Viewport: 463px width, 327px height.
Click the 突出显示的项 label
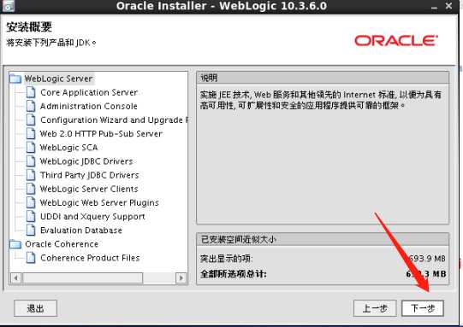[x=226, y=259]
